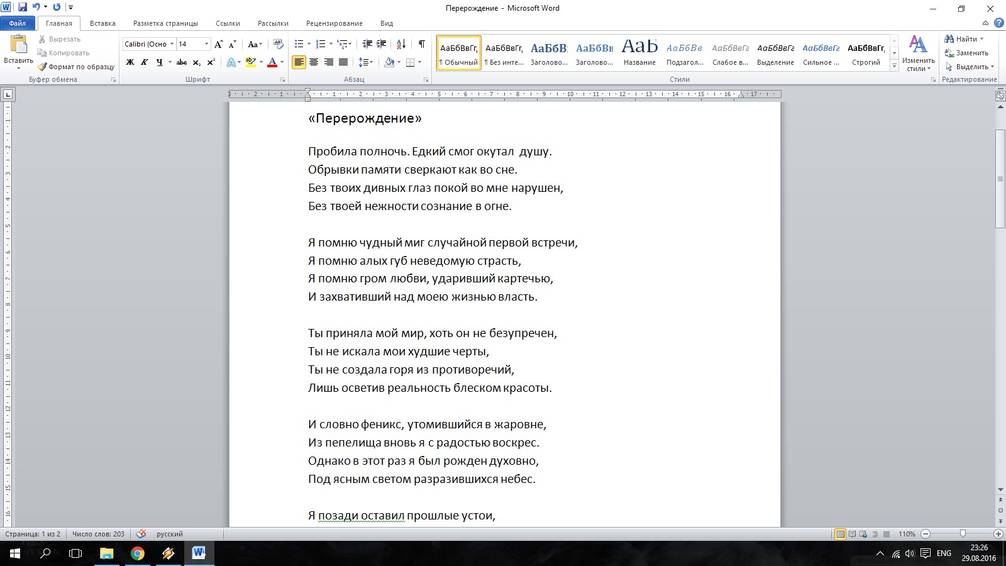Click the vertical scrollbar thumb
The width and height of the screenshot is (1006, 566).
1000,179
